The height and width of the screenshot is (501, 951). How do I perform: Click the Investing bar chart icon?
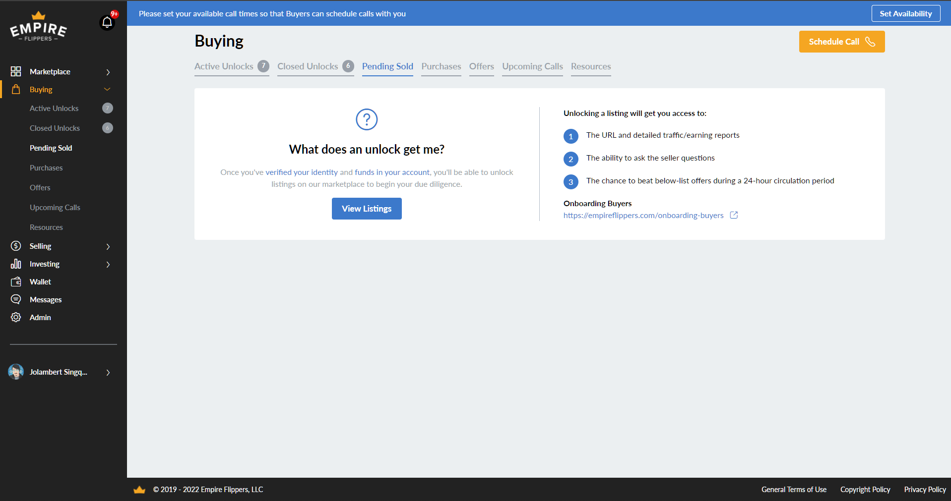click(x=16, y=264)
